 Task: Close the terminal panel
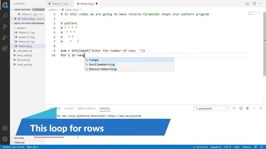[x=261, y=108]
